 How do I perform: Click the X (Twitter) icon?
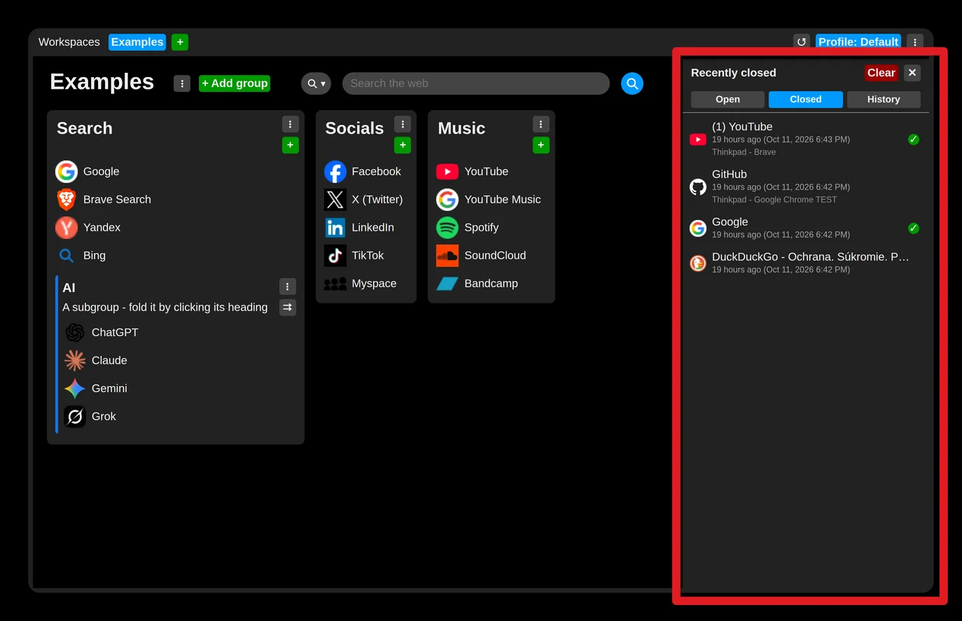click(335, 200)
